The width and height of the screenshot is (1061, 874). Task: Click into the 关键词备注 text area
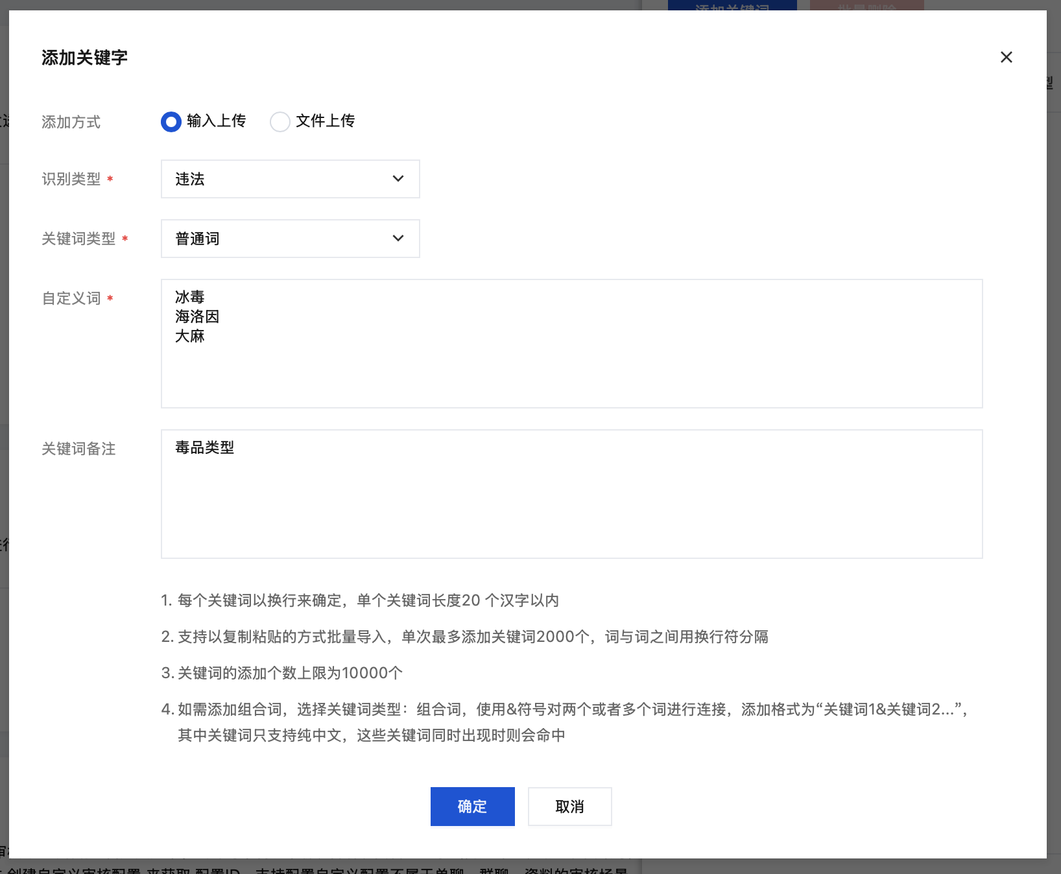[571, 494]
